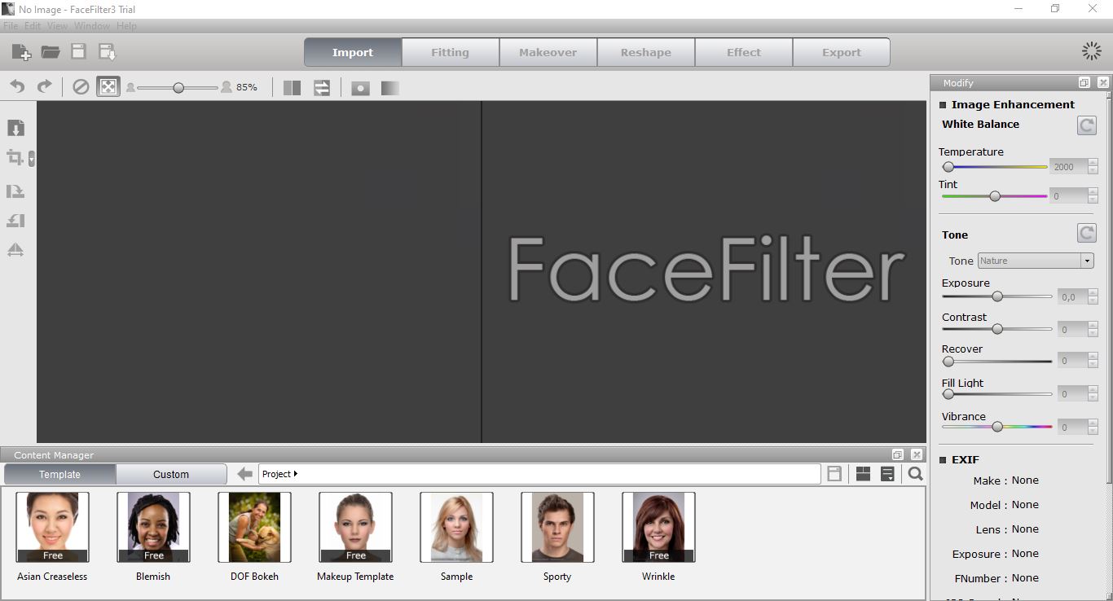Collapse the Image Enhancement section
Viewport: 1113px width, 601px height.
[x=943, y=105]
